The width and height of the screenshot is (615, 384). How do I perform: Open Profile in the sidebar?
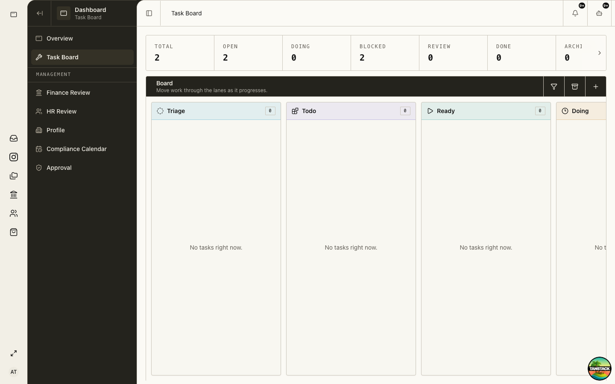(x=82, y=130)
